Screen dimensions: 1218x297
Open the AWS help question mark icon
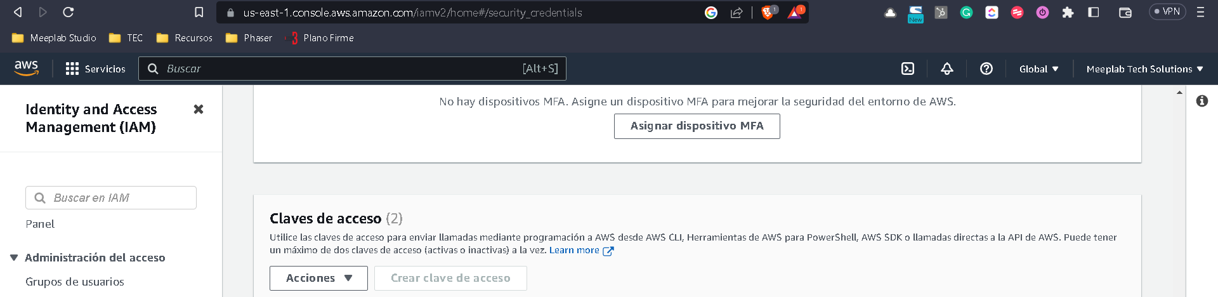(986, 69)
